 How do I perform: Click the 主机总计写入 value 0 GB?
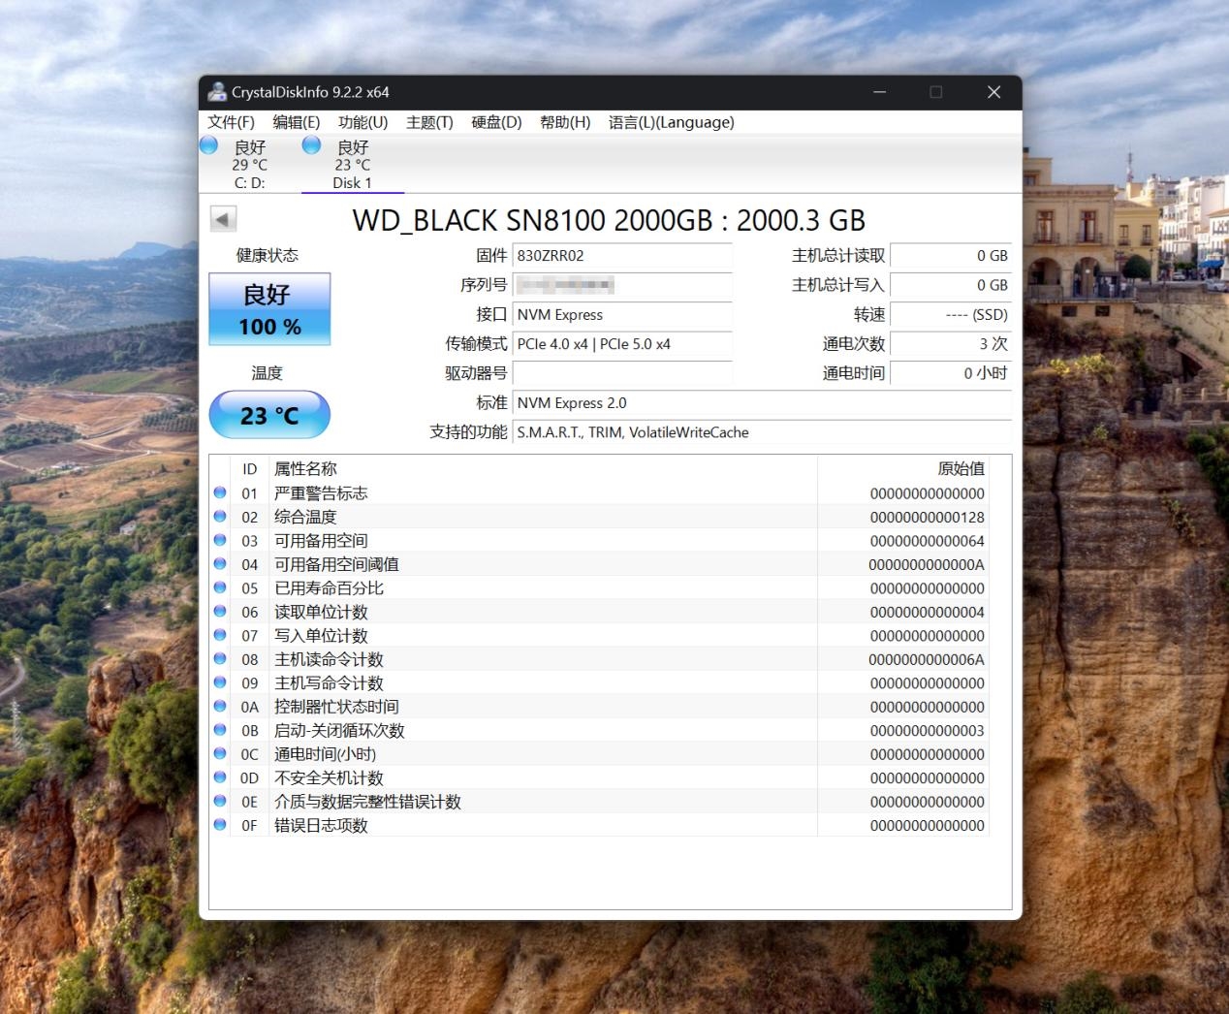tap(951, 285)
